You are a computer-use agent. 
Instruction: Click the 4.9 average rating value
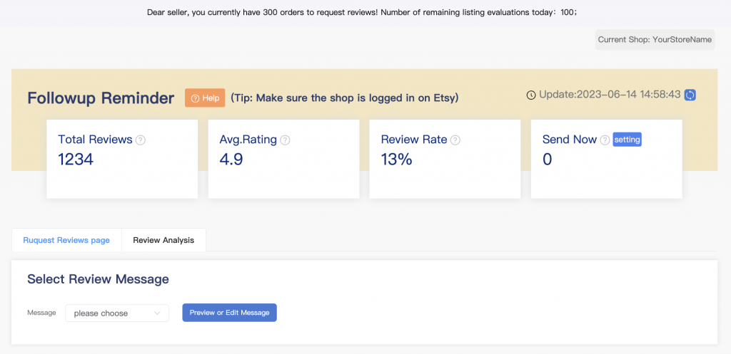231,160
